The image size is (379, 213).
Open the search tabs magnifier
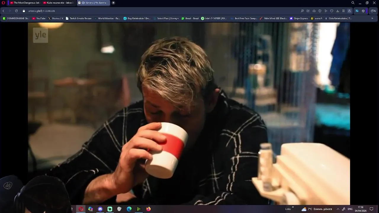353,3
